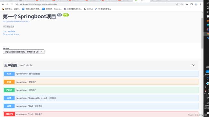
Task: Open site information icon beside the URL
Action: click(x=17, y=5)
